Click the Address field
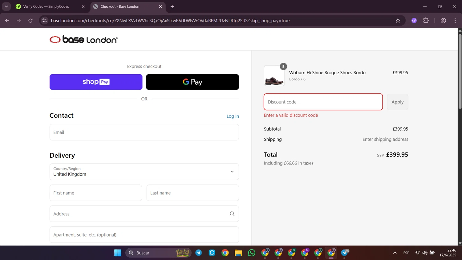This screenshot has width=462, height=260. [x=144, y=214]
